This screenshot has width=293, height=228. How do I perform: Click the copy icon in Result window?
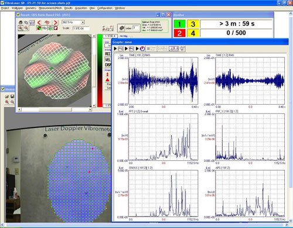pyautogui.click(x=26, y=22)
